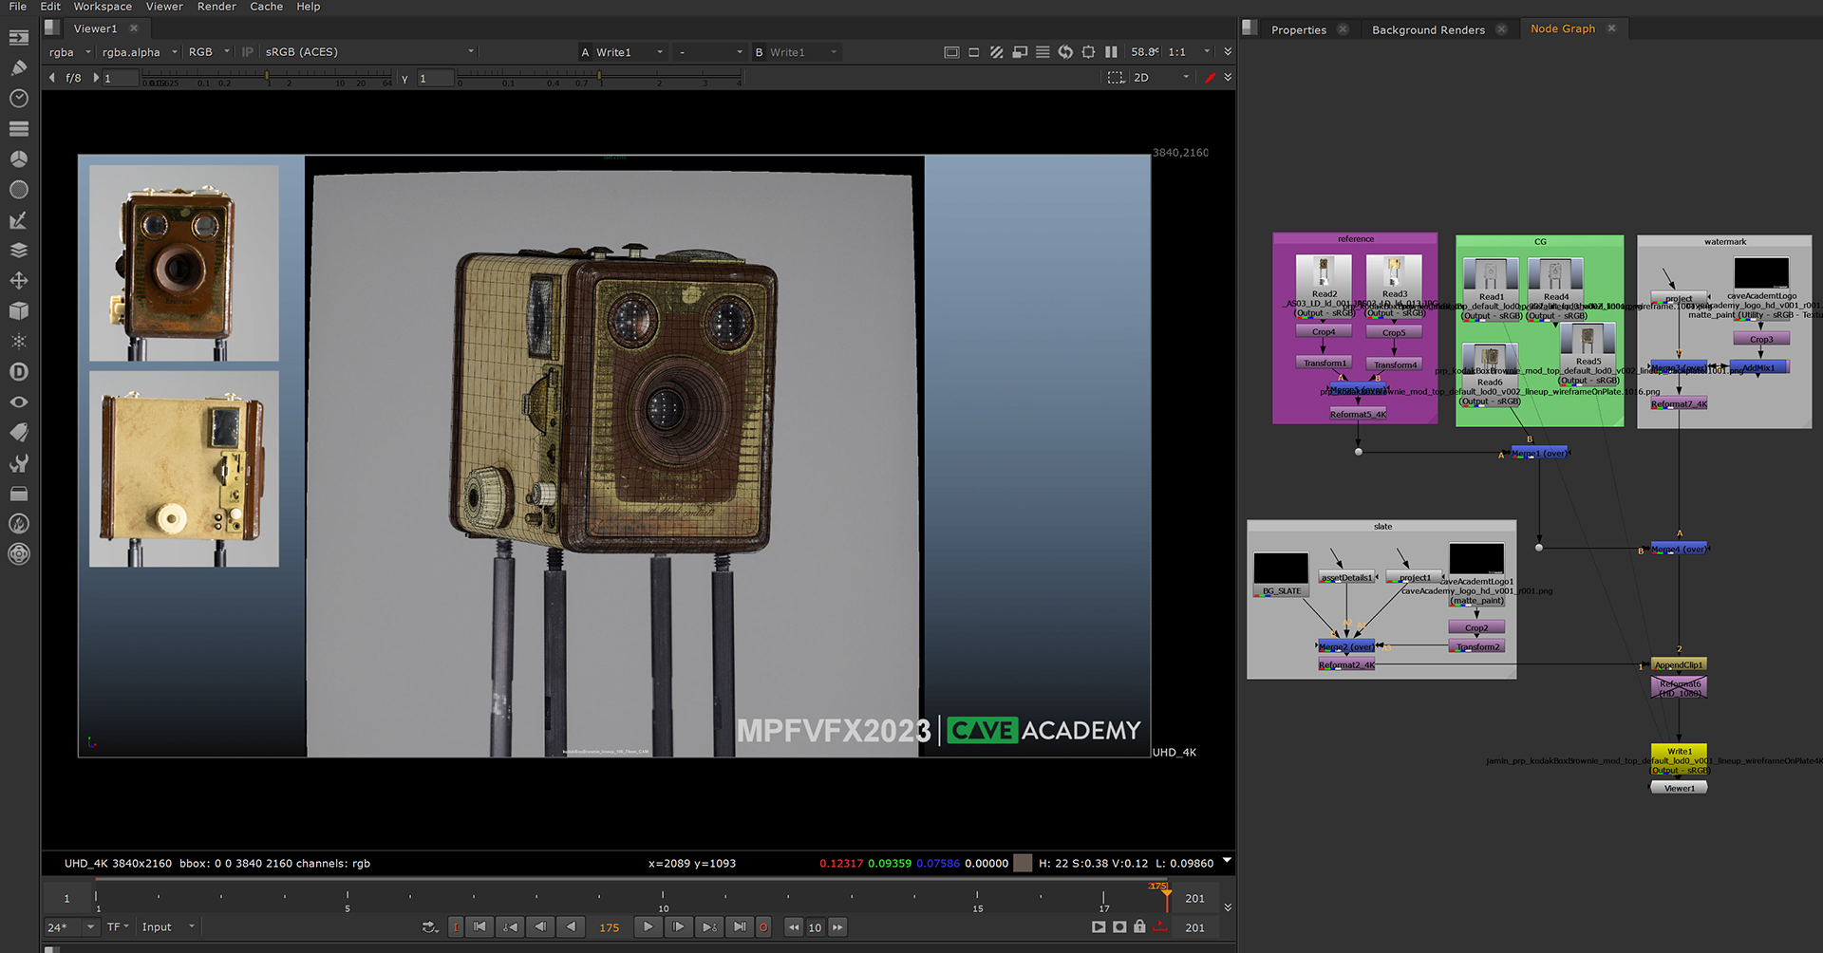Open the File menu
Image resolution: width=1823 pixels, height=953 pixels.
(x=18, y=7)
